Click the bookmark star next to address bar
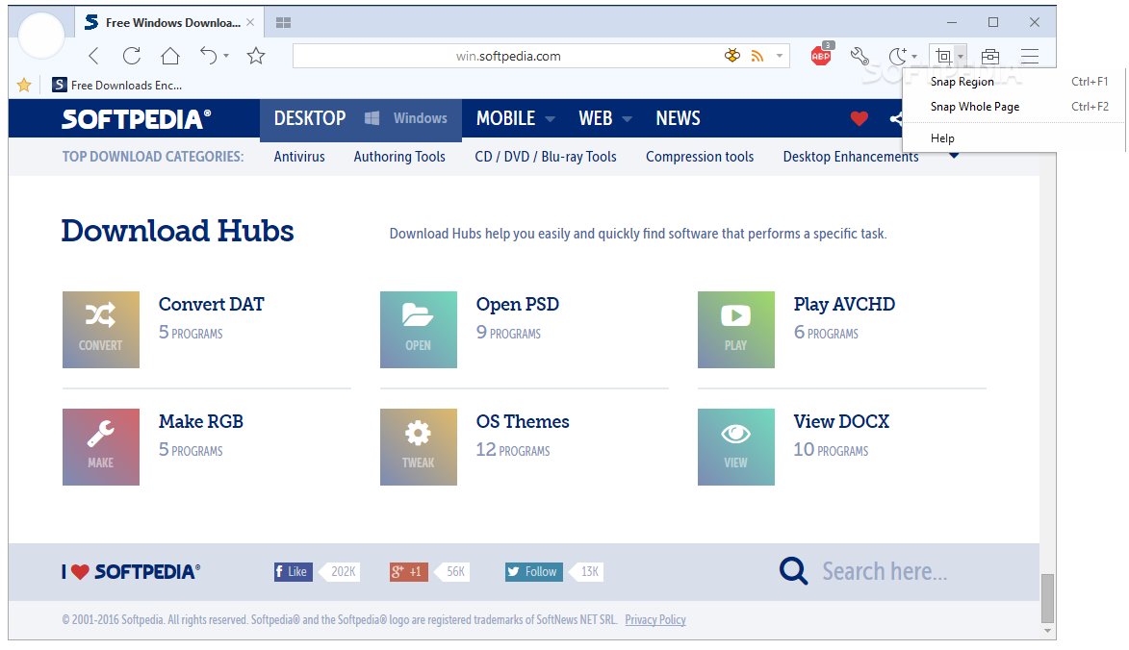Screen dimensions: 1129x650 click(256, 56)
